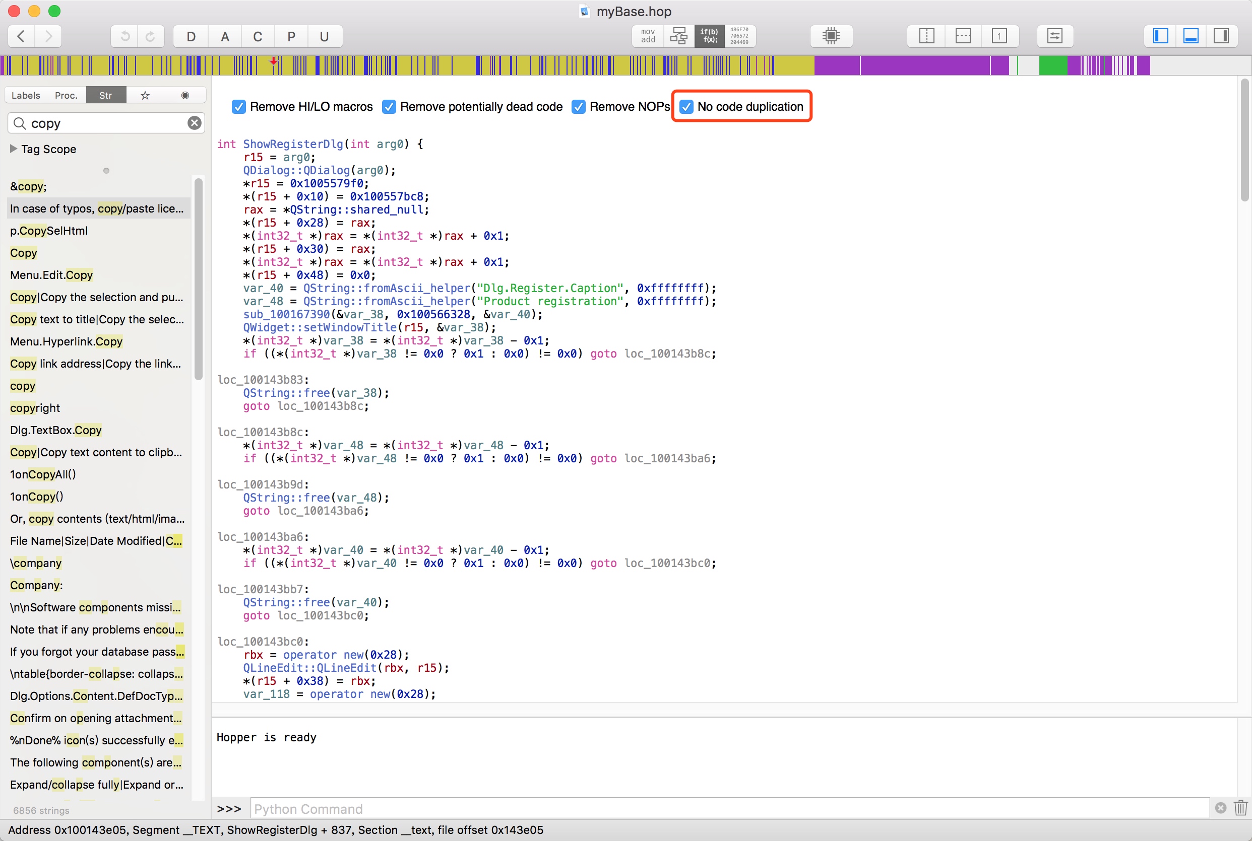Viewport: 1252px width, 841px height.
Task: Uncheck Remove HI/LO macros
Action: (x=239, y=107)
